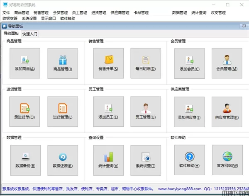Click the 导航面板 home icon in title
The height and width of the screenshot is (196, 249).
(4, 26)
